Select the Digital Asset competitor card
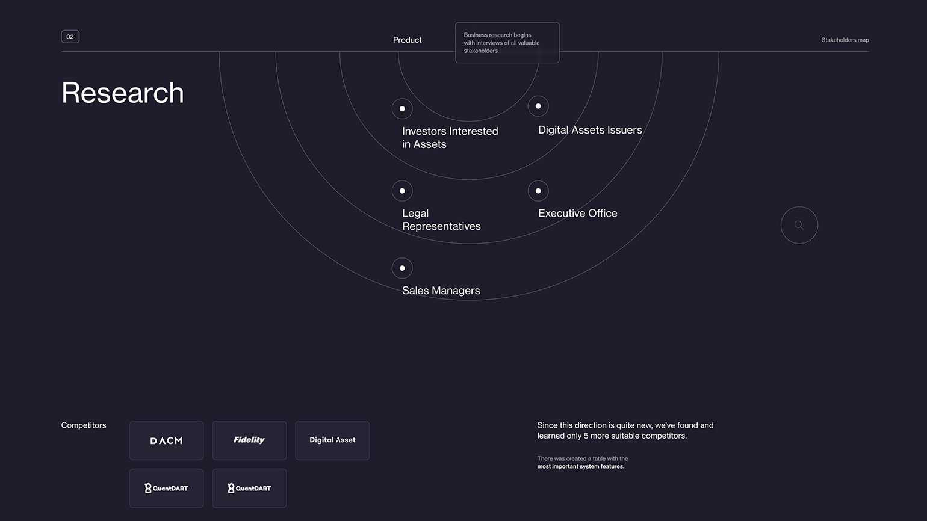The image size is (927, 521). point(332,440)
